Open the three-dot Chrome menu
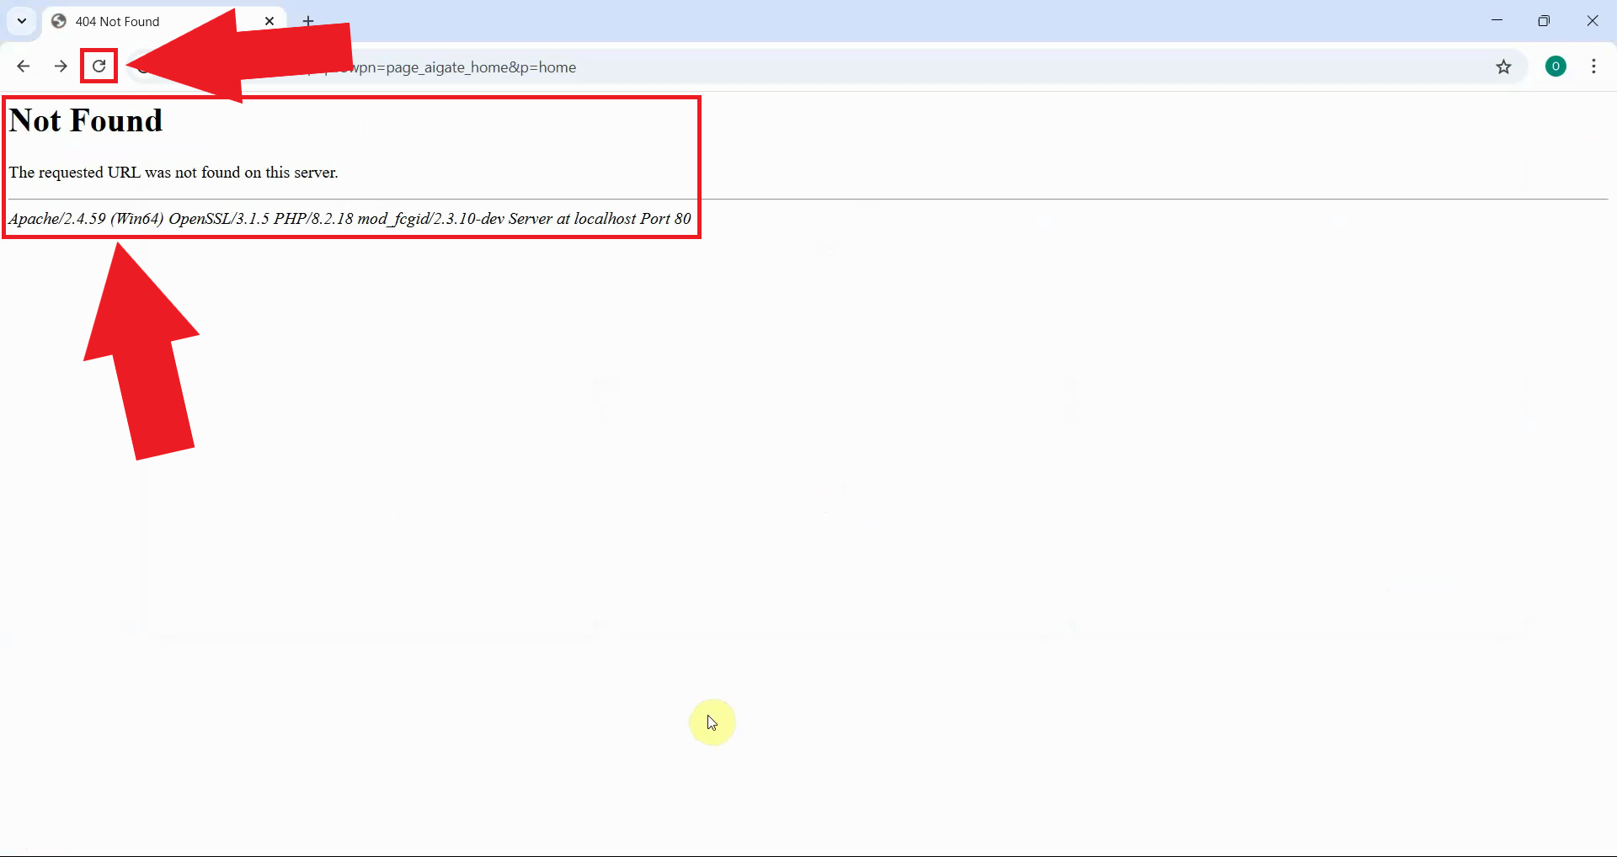 point(1594,66)
